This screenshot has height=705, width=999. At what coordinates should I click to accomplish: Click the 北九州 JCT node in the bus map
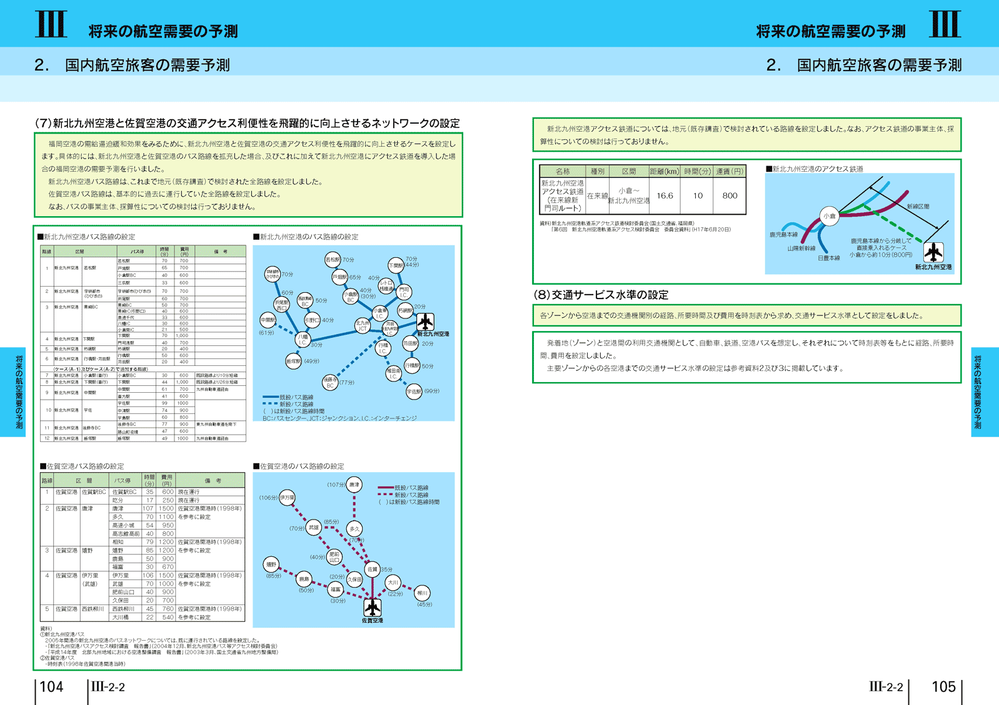363,326
